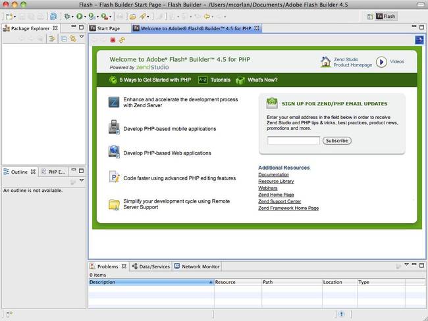Viewport: 428px width, 321px height.
Task: Toggle Link with Editor in Package Explorer
Action: pos(73,39)
